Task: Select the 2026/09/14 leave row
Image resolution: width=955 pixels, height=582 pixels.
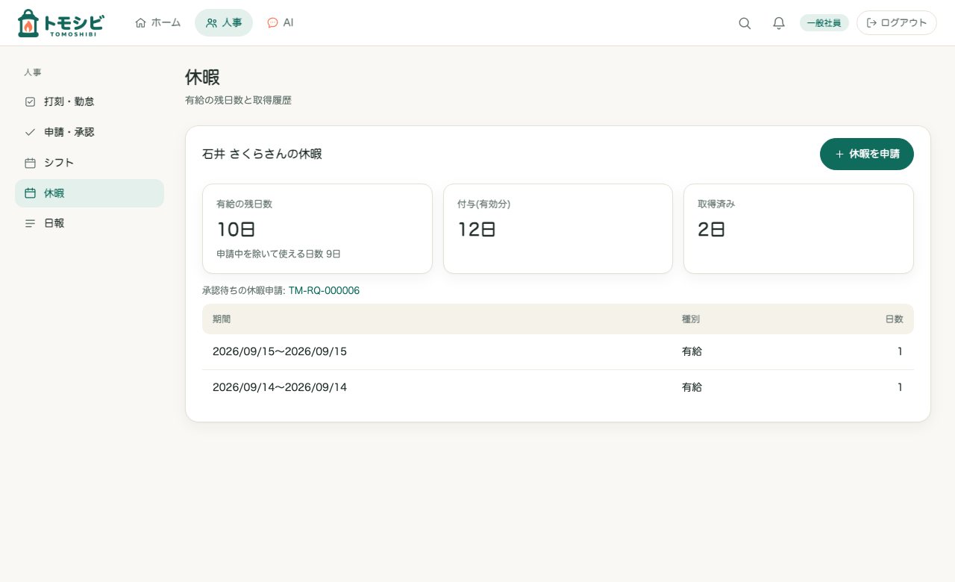Action: coord(558,387)
